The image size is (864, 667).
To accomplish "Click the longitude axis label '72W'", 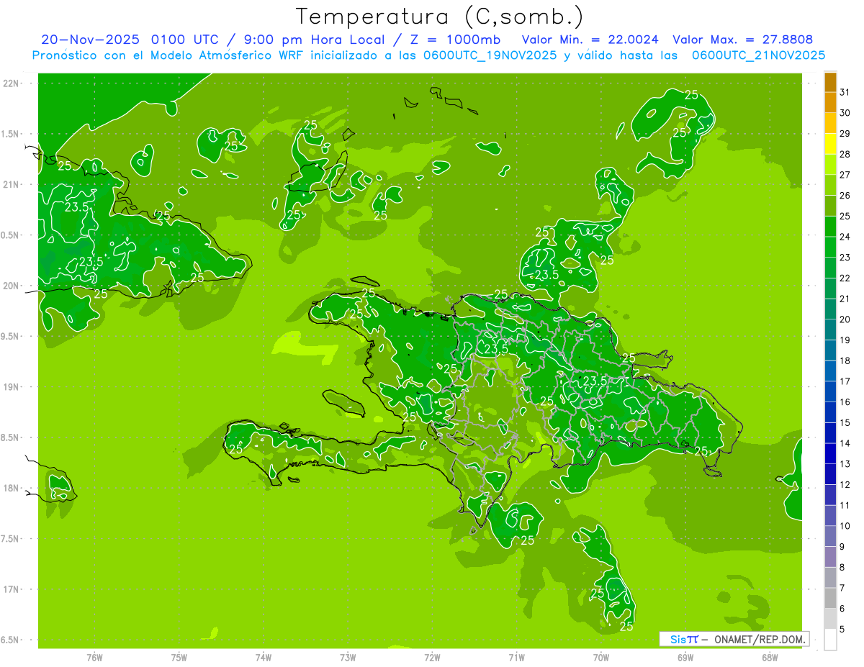I will [x=433, y=657].
